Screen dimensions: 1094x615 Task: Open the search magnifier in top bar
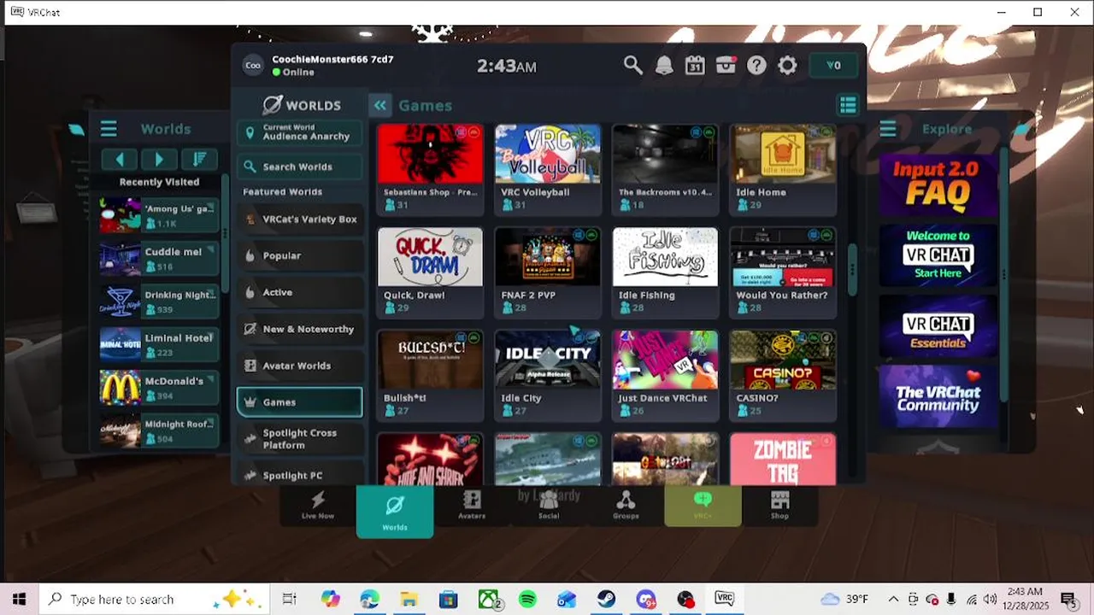(632, 66)
